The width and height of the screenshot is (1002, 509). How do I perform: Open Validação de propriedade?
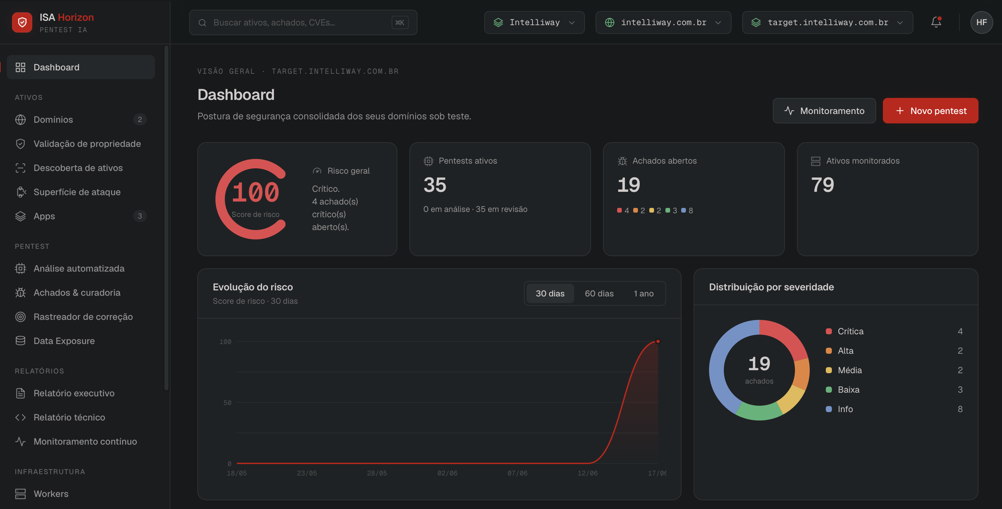click(x=81, y=144)
